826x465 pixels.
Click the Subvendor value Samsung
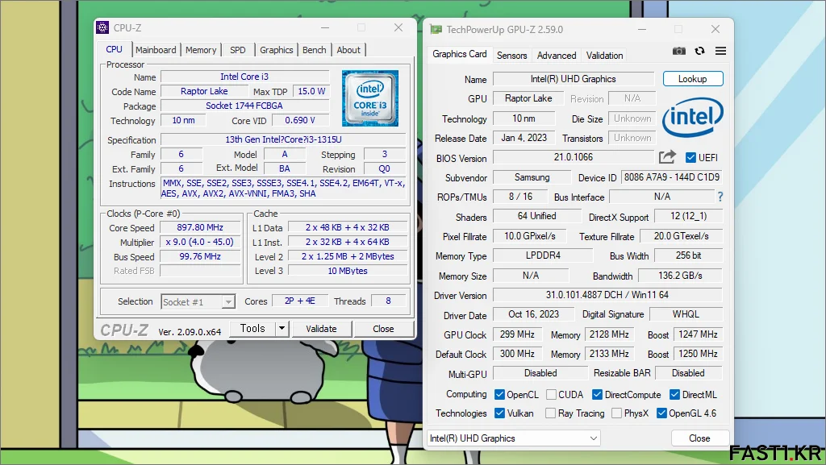pos(532,177)
